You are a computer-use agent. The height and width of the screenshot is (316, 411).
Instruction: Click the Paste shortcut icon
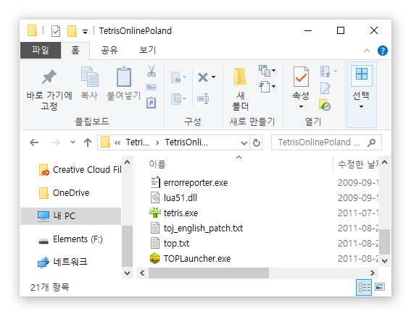[151, 103]
